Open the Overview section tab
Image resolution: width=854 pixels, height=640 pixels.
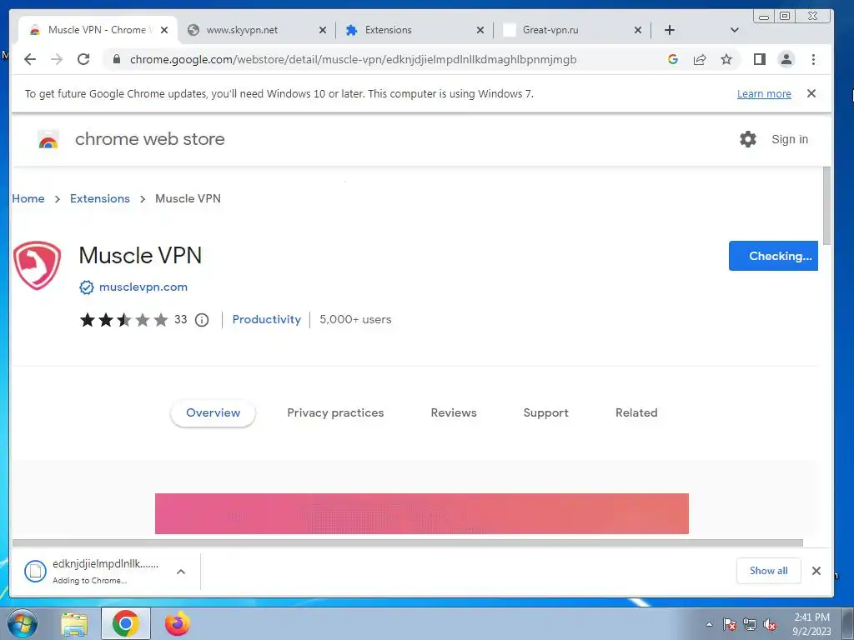point(213,413)
